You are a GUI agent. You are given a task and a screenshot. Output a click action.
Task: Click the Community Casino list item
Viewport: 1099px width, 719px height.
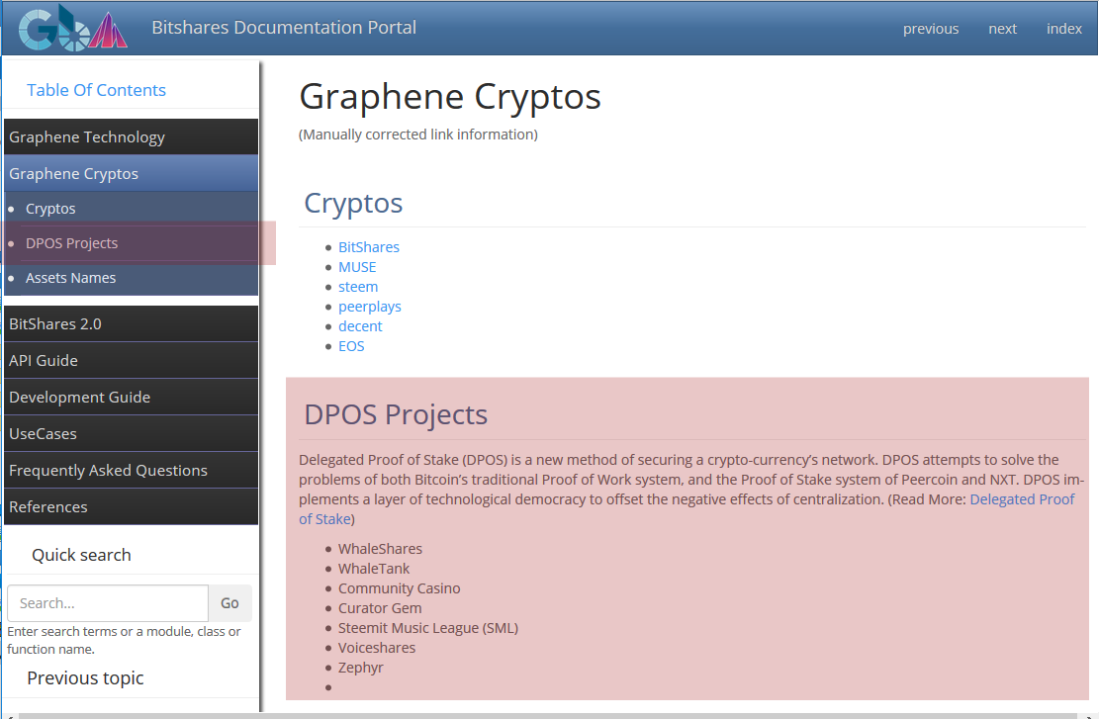(x=399, y=587)
